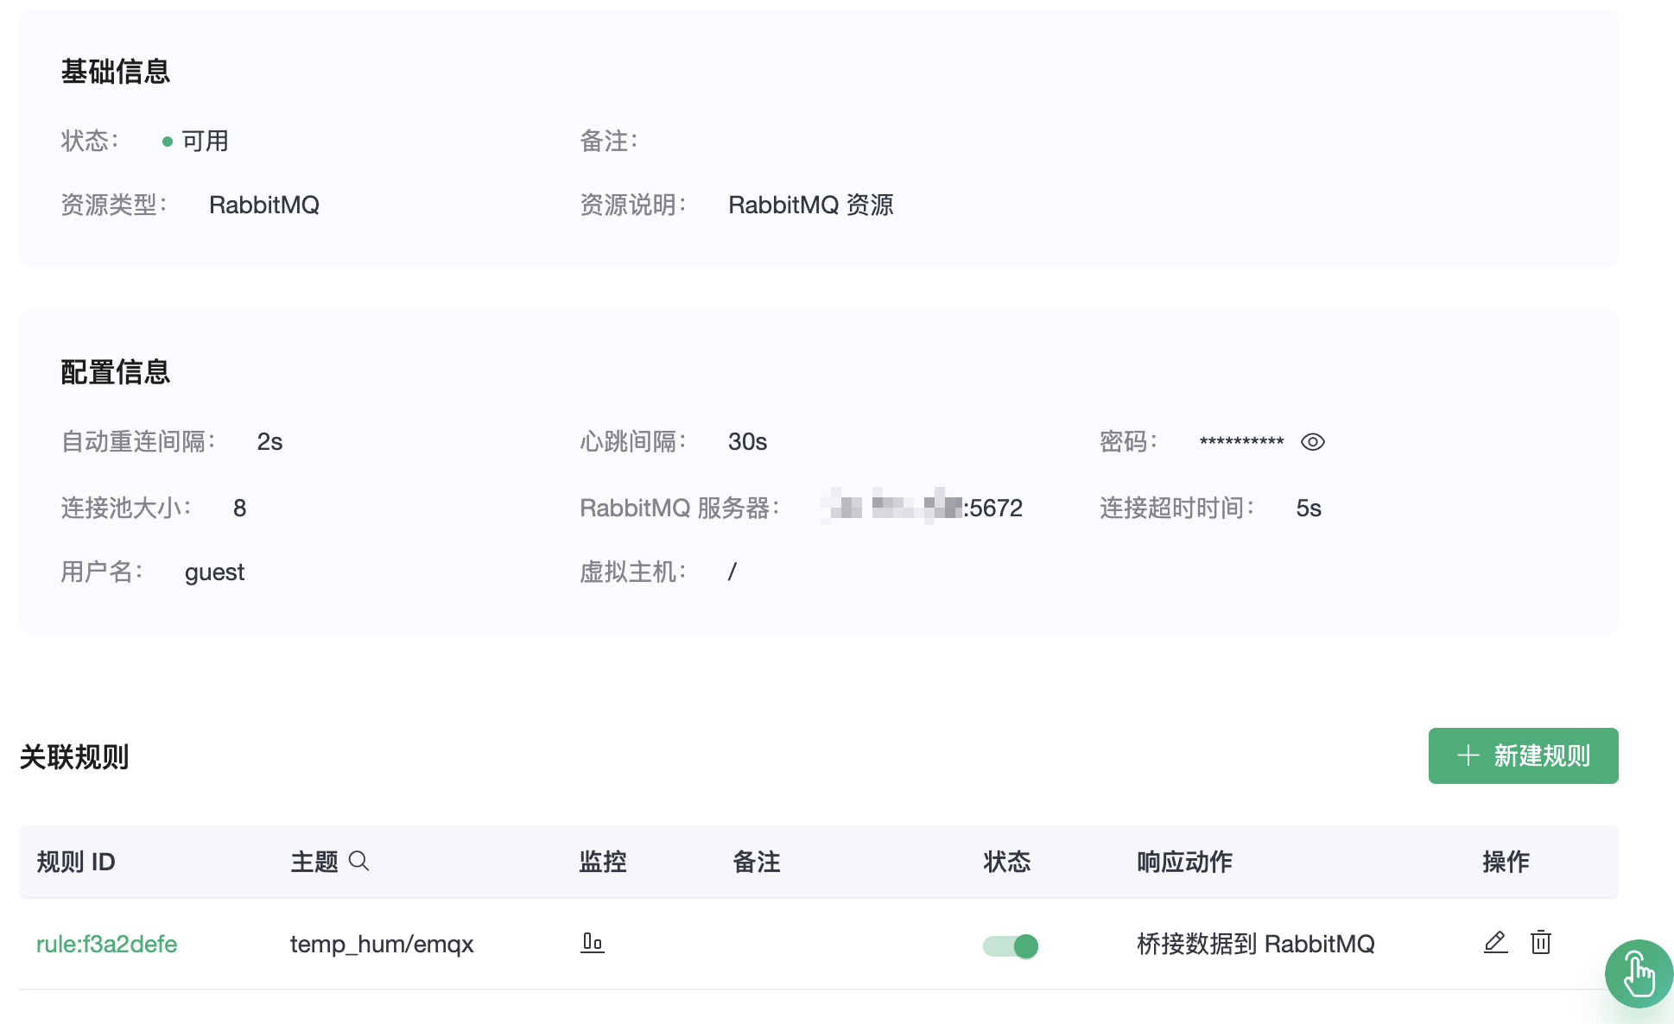Disable the rule status toggle switch
Viewport: 1674px width, 1024px height.
point(1010,946)
